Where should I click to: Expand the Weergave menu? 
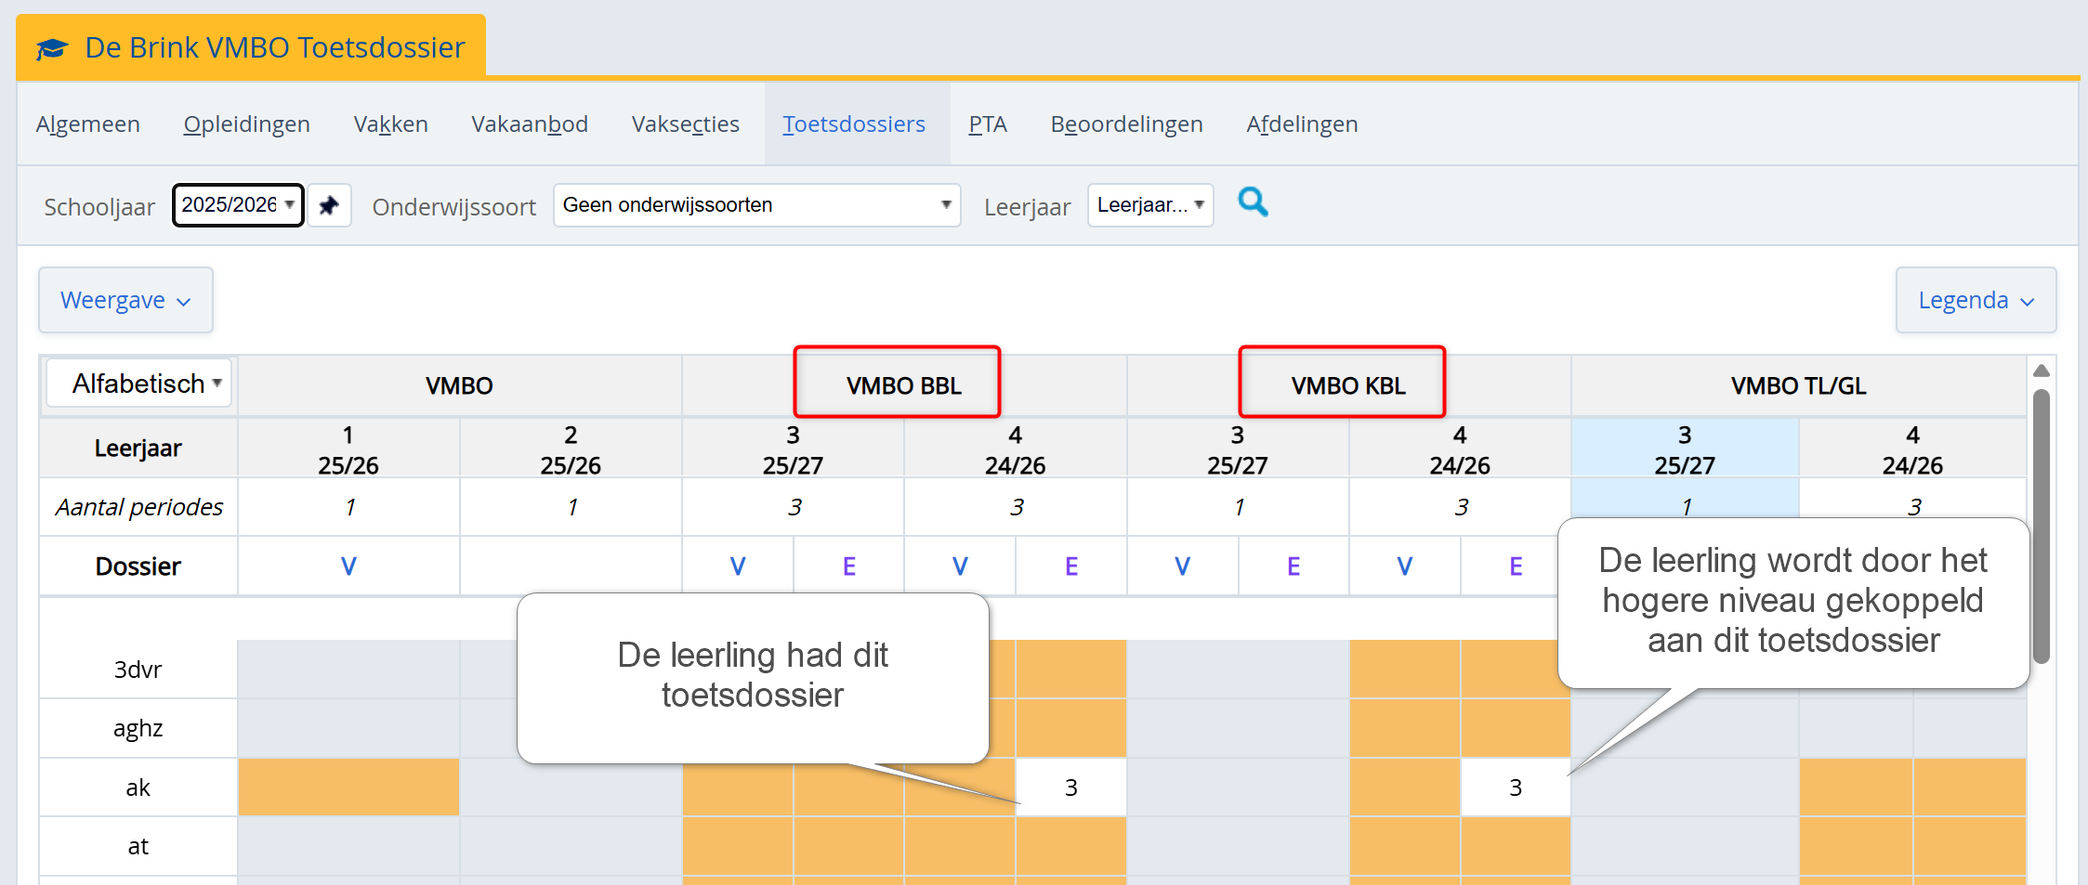(x=125, y=300)
